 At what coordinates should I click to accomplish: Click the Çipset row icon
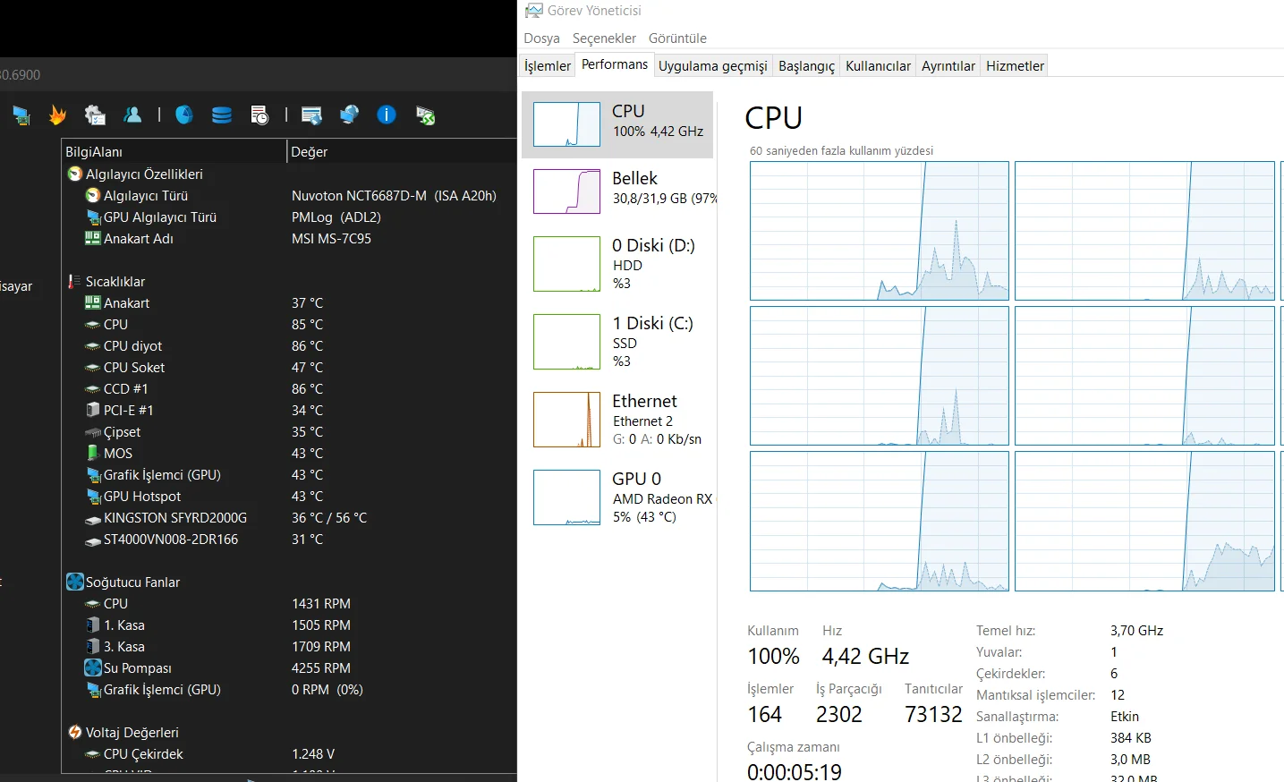coord(93,432)
